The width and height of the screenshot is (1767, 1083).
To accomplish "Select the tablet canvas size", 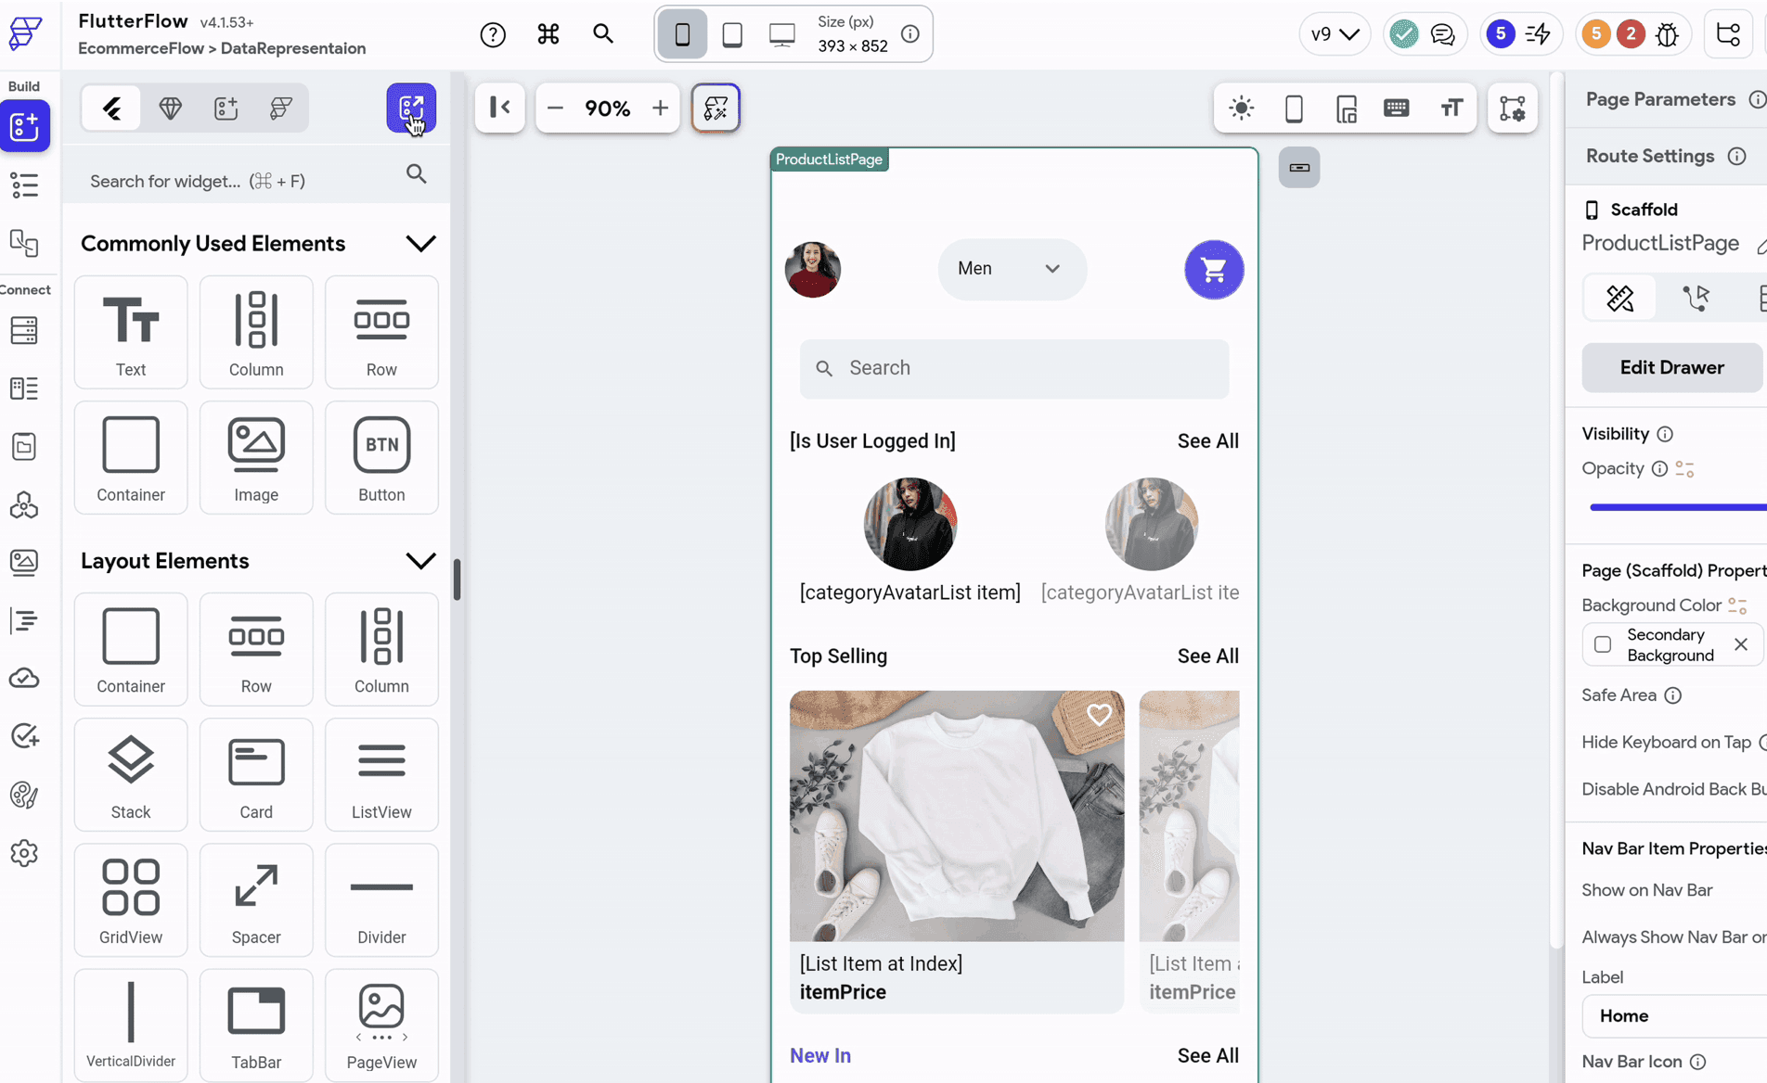I will pyautogui.click(x=732, y=34).
